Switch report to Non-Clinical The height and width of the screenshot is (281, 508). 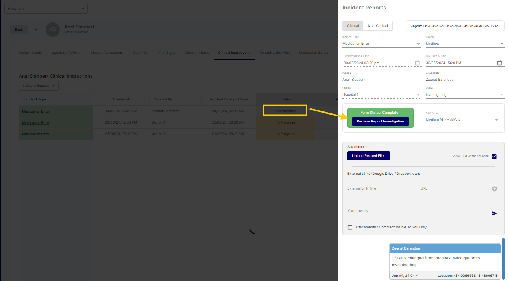(377, 26)
